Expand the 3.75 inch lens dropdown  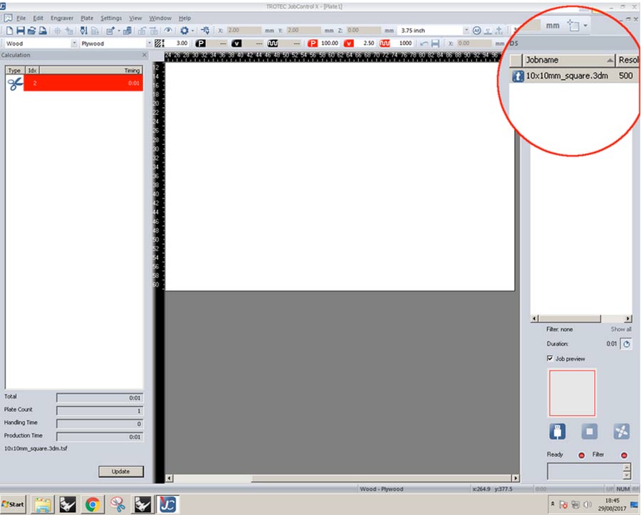[x=467, y=31]
